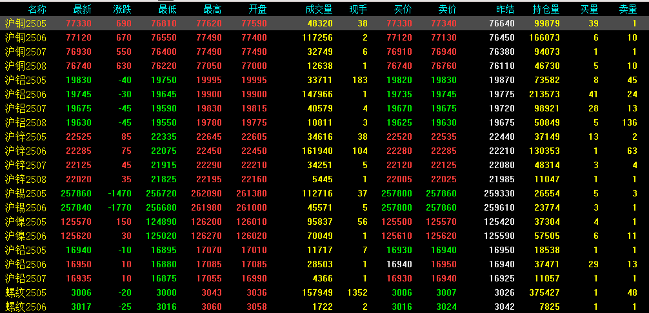This screenshot has width=649, height=313.
Task: Click open interest 7825 for 螺纹2506
Action: (x=549, y=307)
